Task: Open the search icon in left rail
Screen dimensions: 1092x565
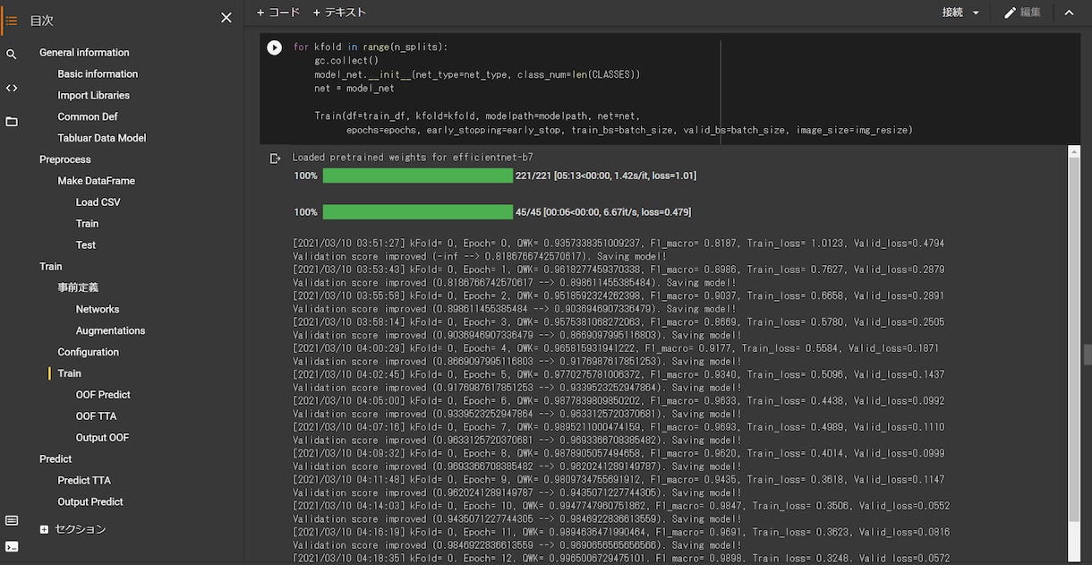Action: tap(12, 55)
